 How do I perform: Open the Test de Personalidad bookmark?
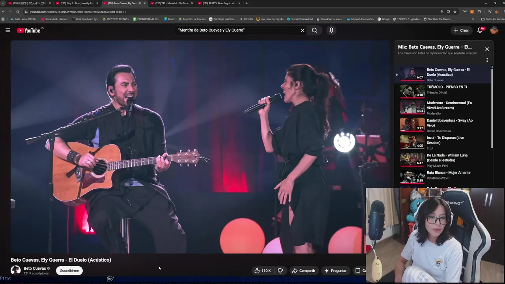(300, 19)
